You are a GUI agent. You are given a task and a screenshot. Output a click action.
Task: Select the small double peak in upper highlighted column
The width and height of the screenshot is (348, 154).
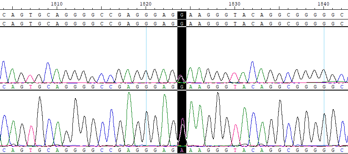coord(181,79)
